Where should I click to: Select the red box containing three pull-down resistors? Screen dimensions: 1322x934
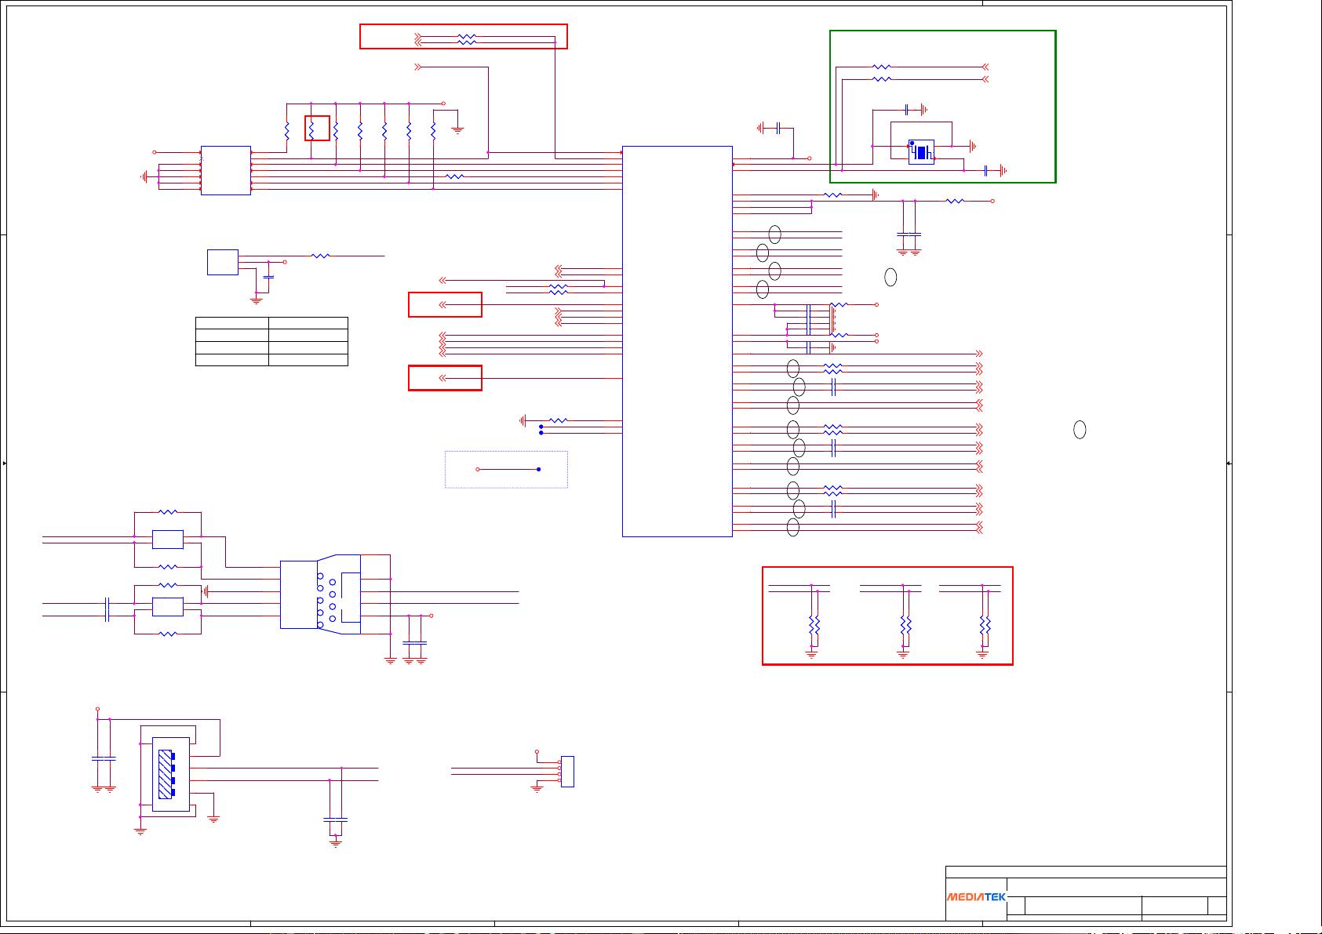click(887, 616)
